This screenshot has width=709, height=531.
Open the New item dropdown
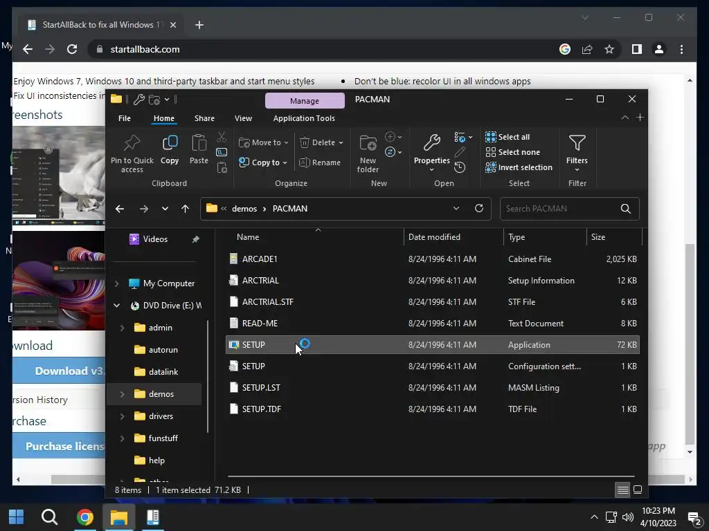pos(393,137)
